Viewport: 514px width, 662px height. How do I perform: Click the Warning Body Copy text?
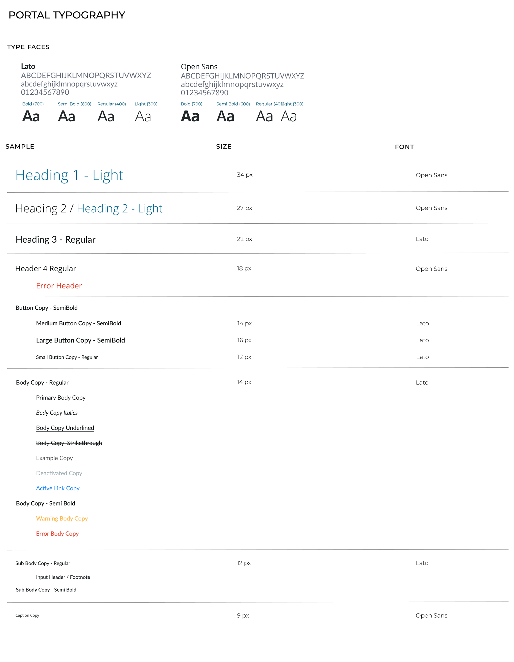coord(62,519)
